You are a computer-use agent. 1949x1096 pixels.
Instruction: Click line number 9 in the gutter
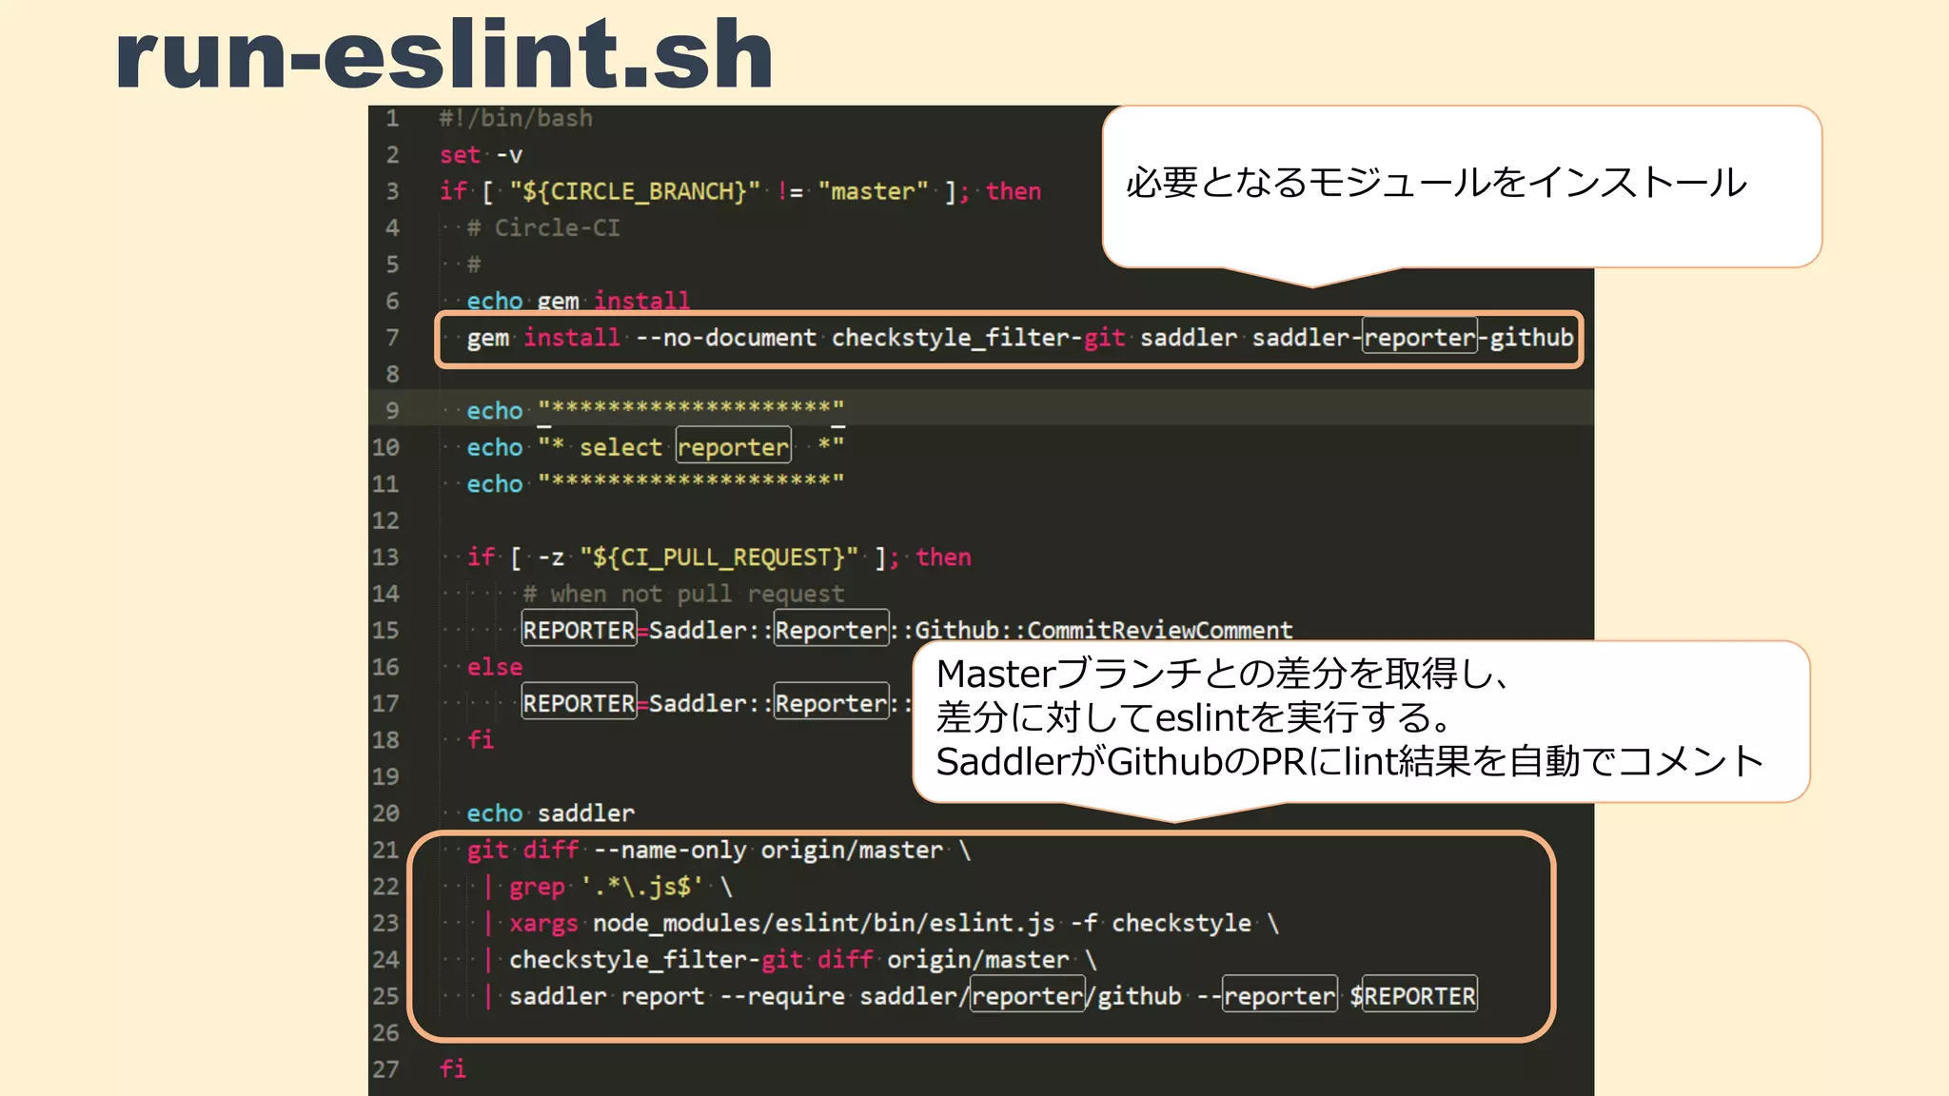392,411
